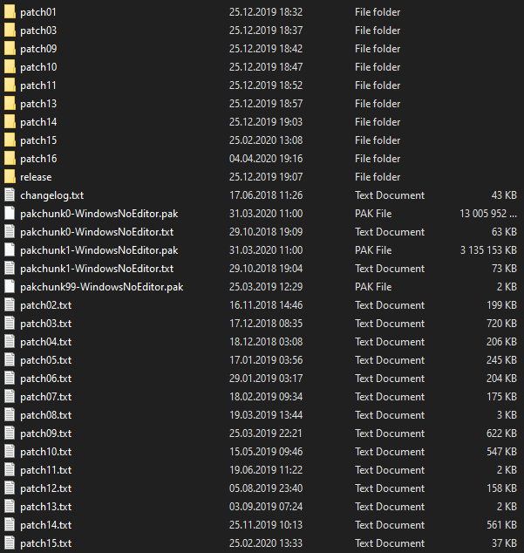The width and height of the screenshot is (524, 553).
Task: Select the pakchunk1-WindowsNoEditor.pak file icon
Action: [10, 250]
